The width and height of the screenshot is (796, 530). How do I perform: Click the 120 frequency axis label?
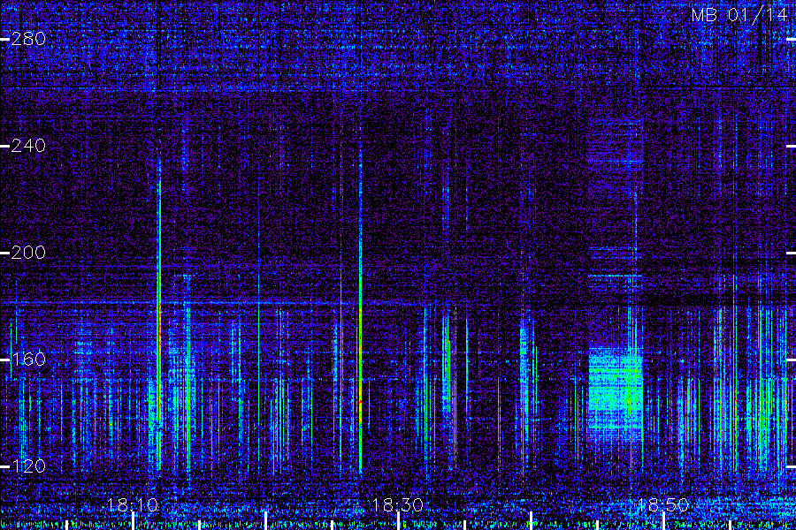click(28, 466)
